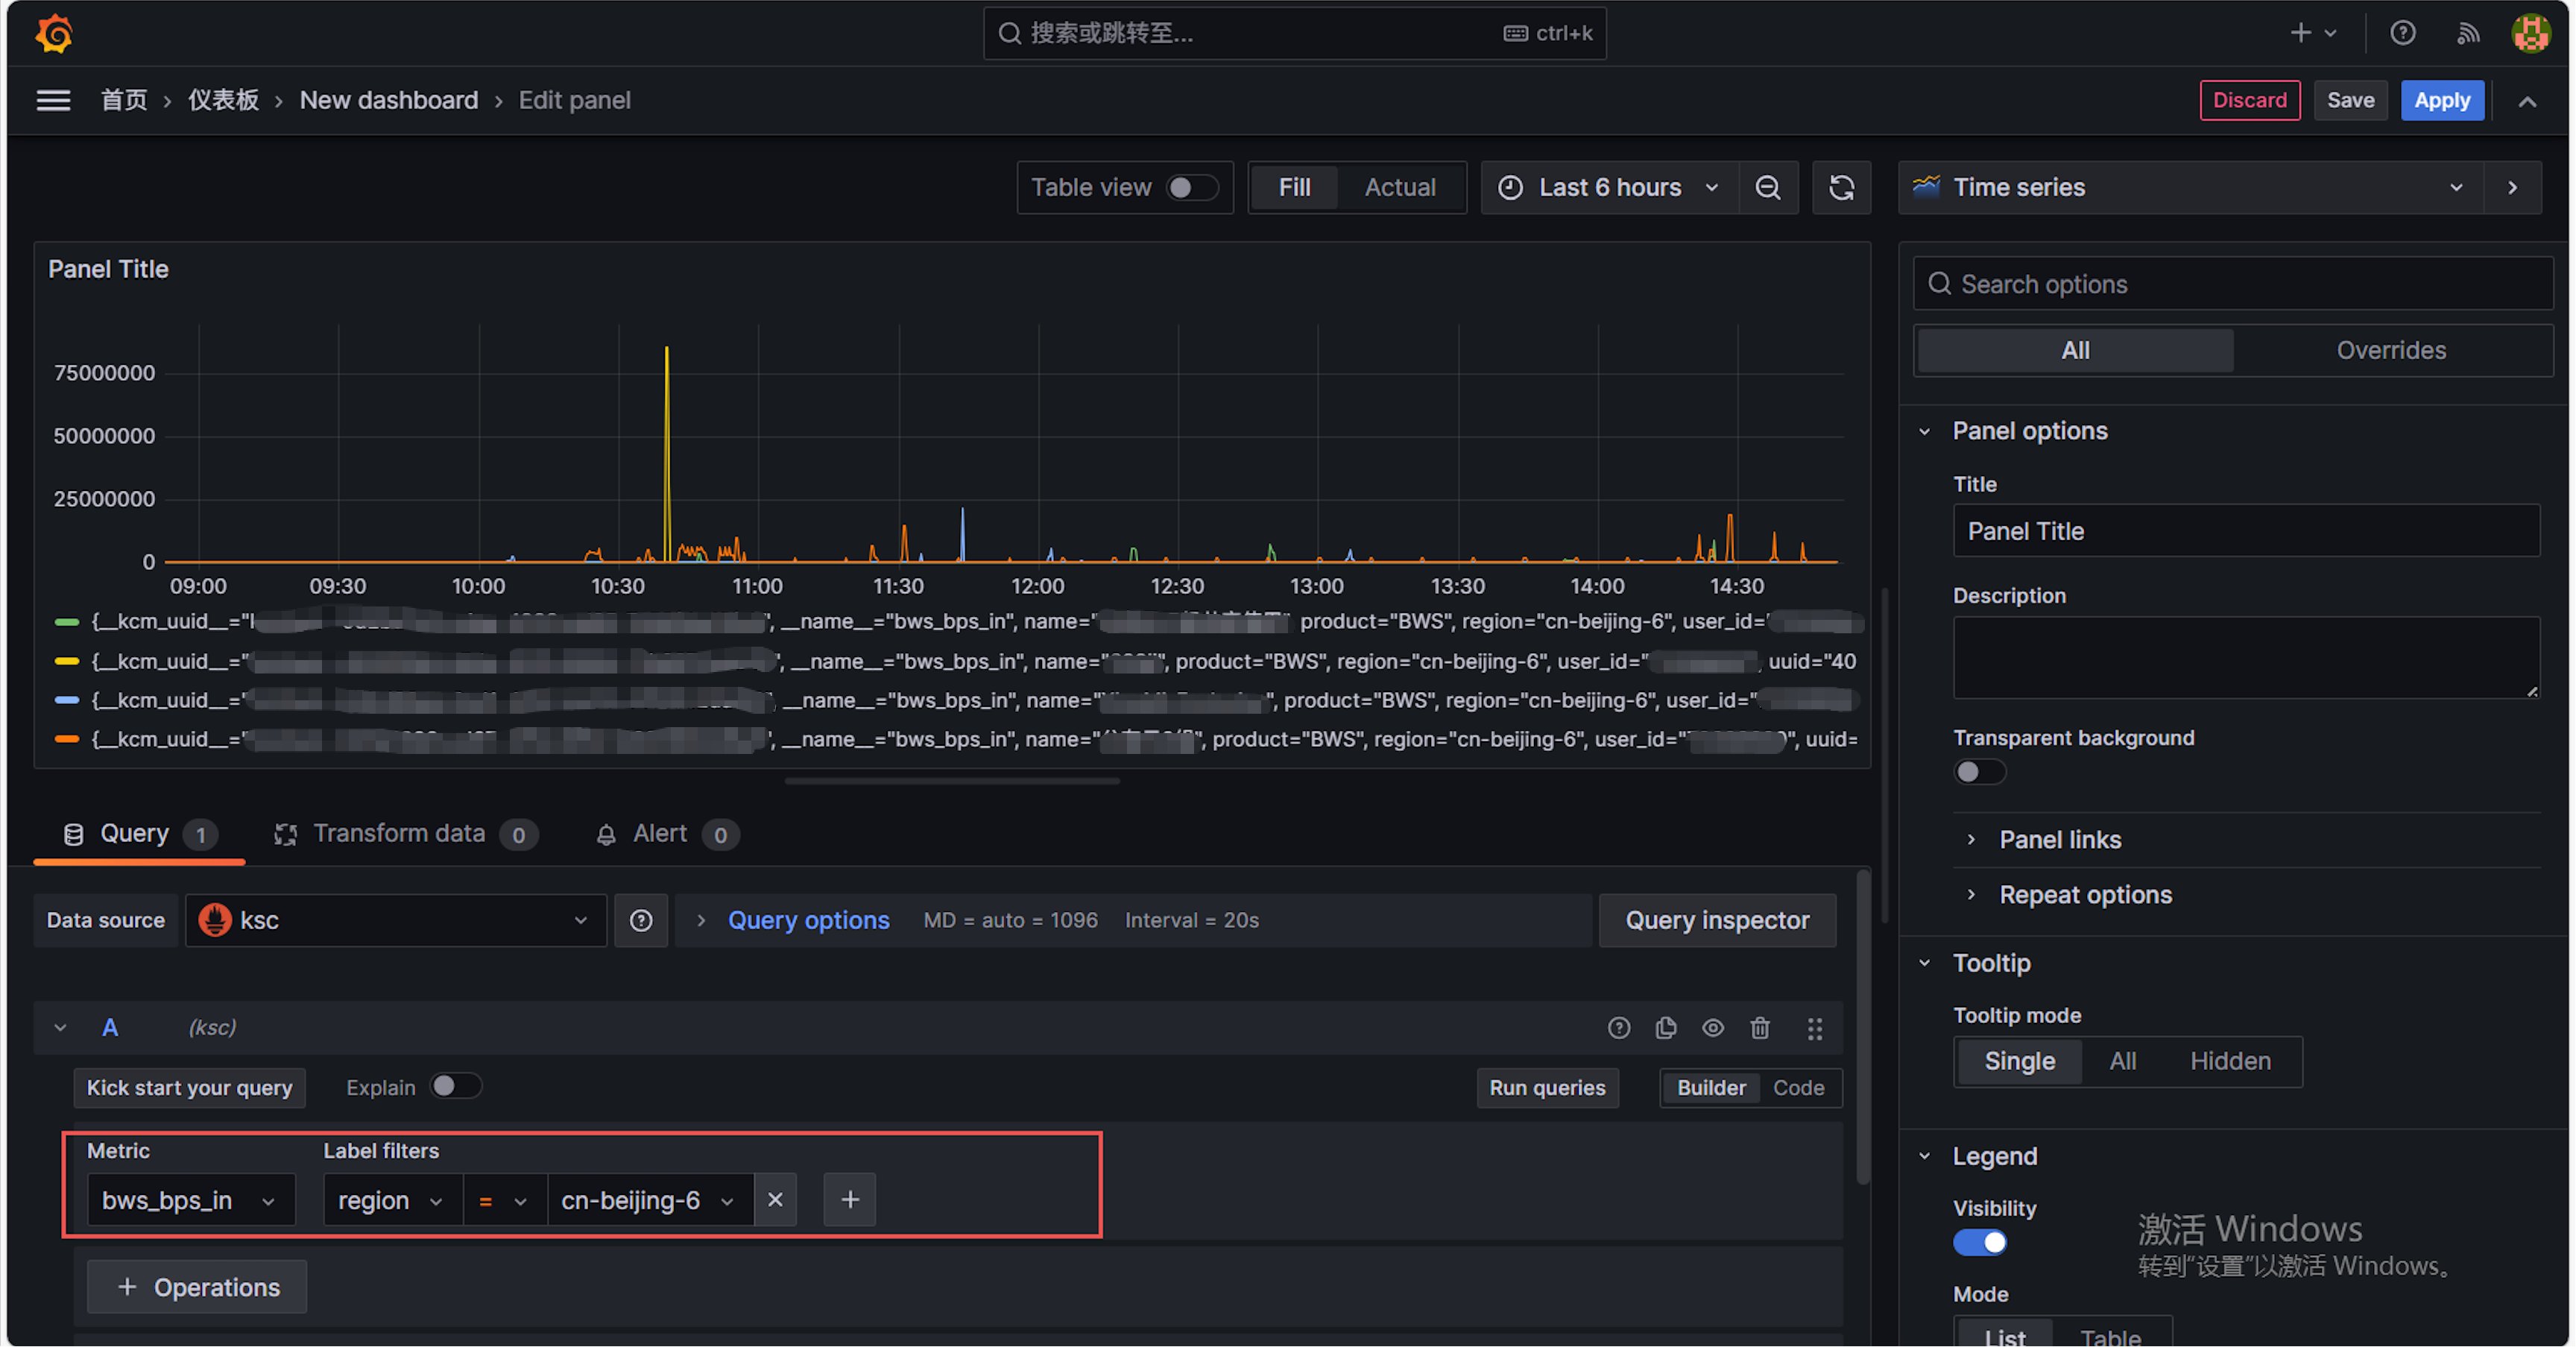Click the zoom out time range icon
Image resolution: width=2576 pixels, height=1347 pixels.
(1767, 188)
